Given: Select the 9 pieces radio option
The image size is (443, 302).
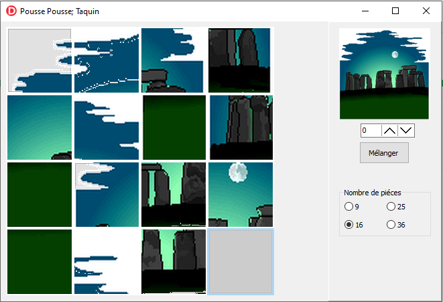Looking at the screenshot, I should point(349,207).
